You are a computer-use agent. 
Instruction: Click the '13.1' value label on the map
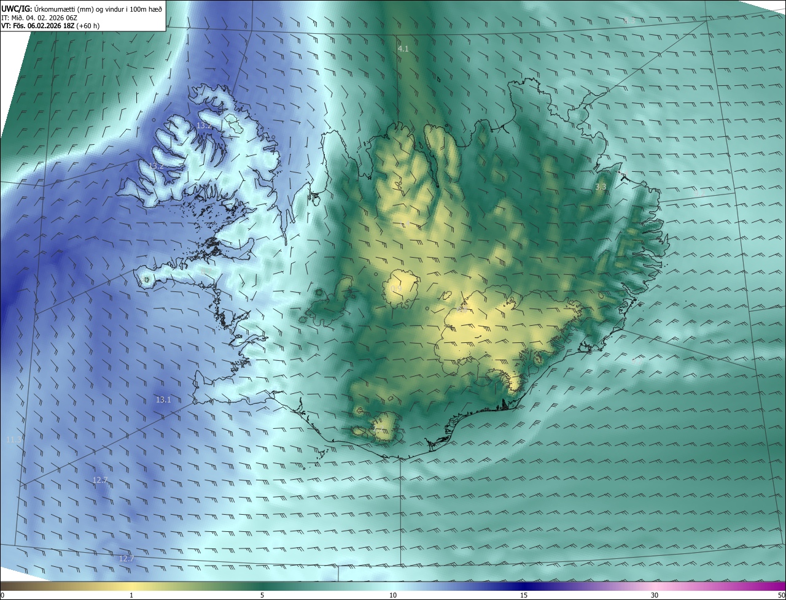click(x=163, y=399)
